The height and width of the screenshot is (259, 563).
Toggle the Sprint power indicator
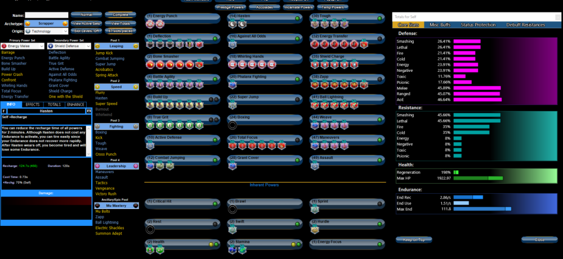[379, 202]
